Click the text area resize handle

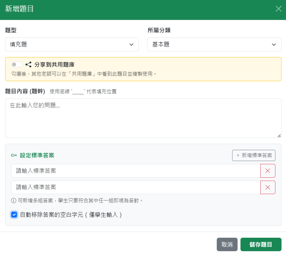[279, 136]
